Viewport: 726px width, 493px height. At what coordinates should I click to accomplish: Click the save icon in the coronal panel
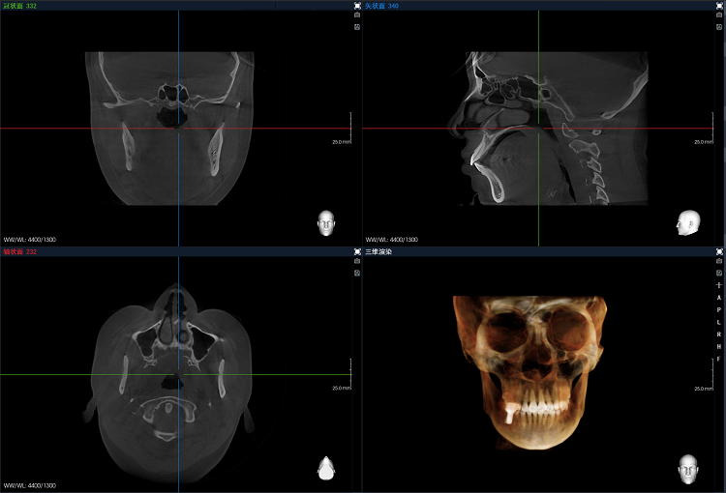(357, 26)
